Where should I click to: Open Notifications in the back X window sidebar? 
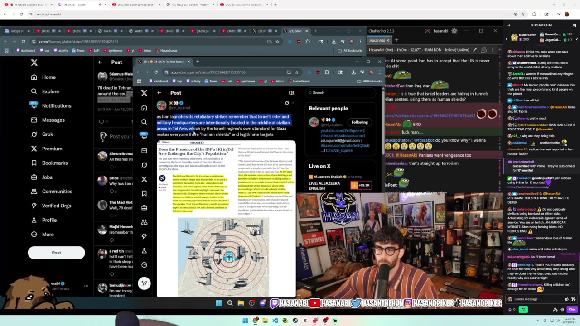51,105
